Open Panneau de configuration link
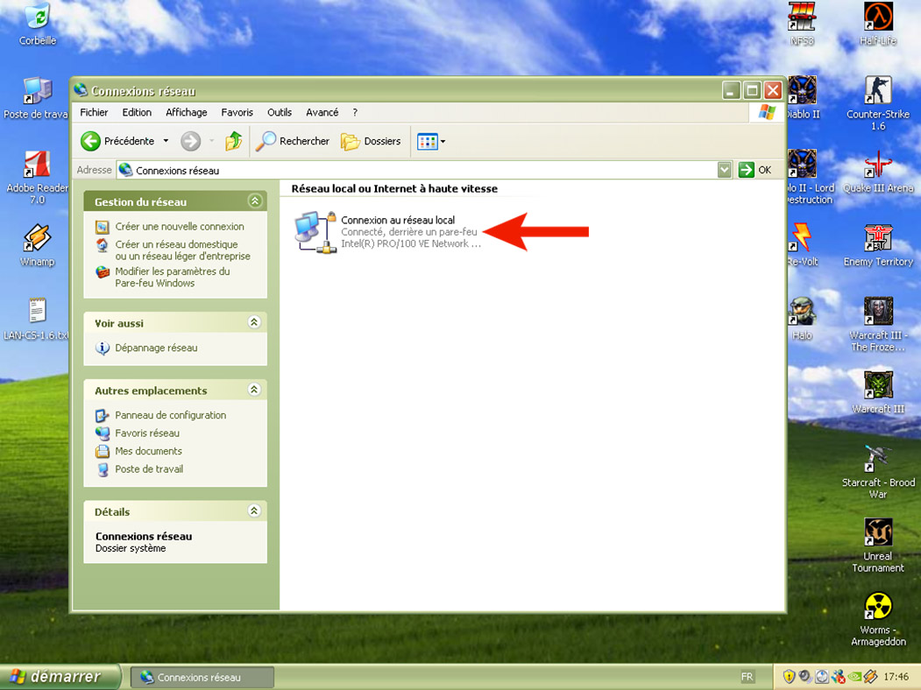The height and width of the screenshot is (690, 921). (x=170, y=415)
